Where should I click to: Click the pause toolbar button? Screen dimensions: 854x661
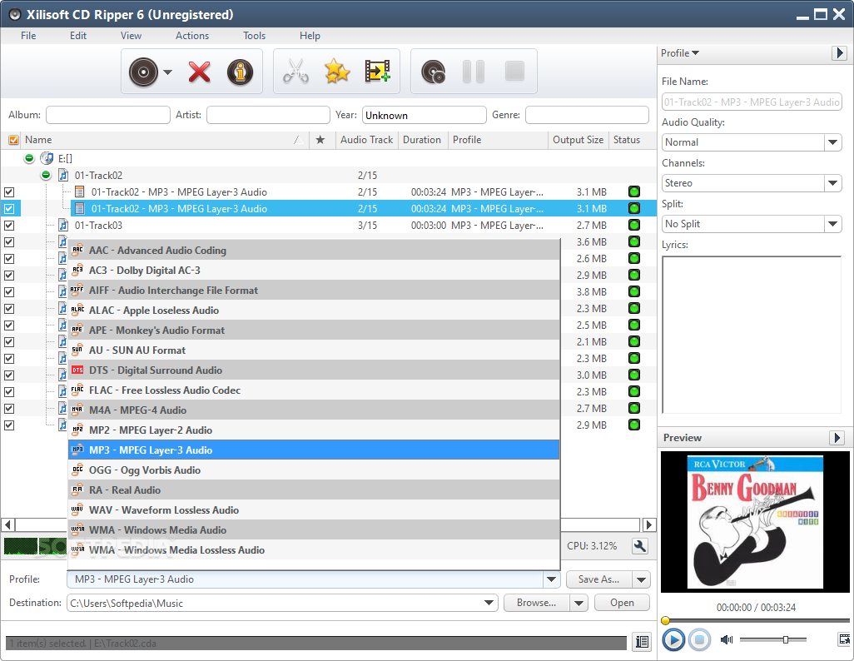pos(474,72)
